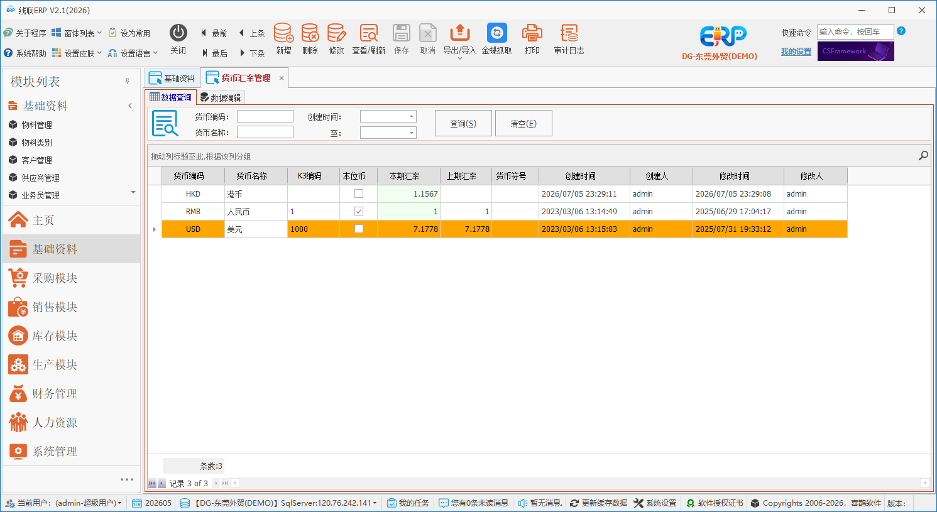Screen dimensions: 937x512
Task: Select 基础资料 in module navigation
Action: [71, 249]
